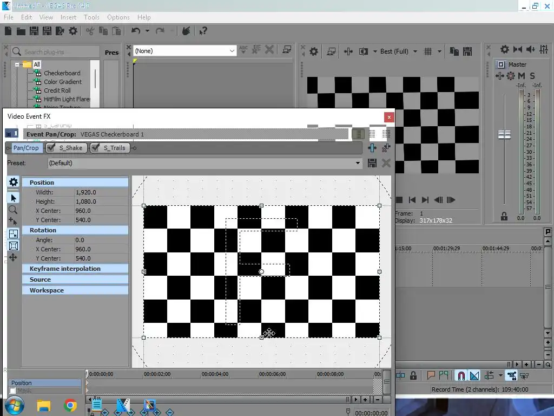Copy snapshot to clipboard in preview toolbar
The width and height of the screenshot is (554, 416).
[x=454, y=51]
